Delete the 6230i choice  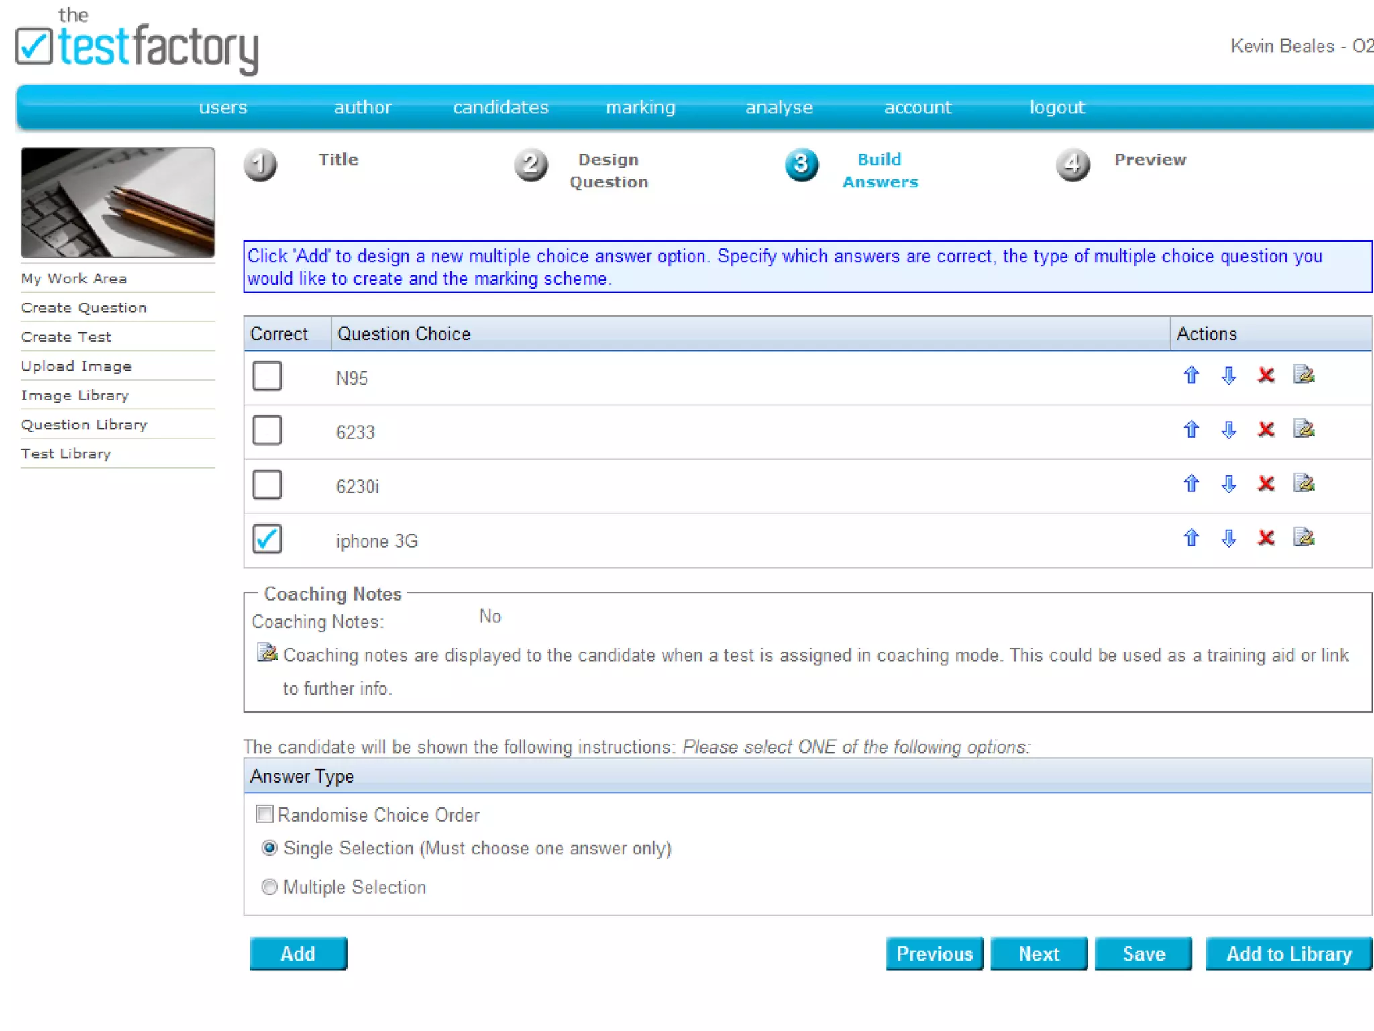coord(1266,484)
